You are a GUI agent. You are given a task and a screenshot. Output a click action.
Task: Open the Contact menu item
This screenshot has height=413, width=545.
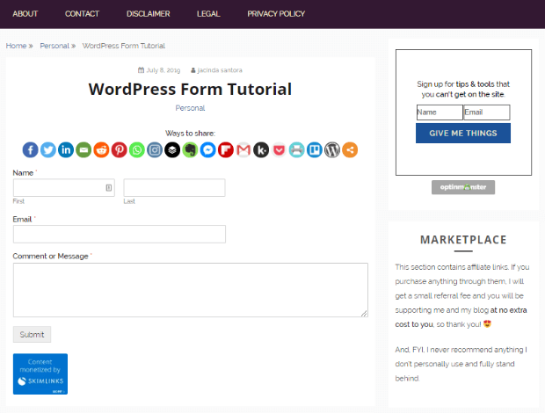[82, 14]
